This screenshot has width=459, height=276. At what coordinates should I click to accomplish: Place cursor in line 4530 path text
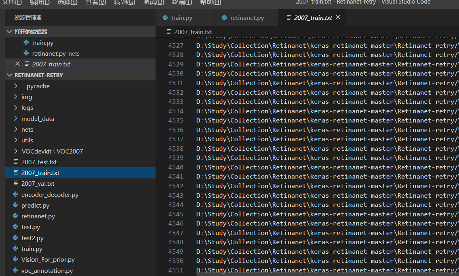[327, 74]
